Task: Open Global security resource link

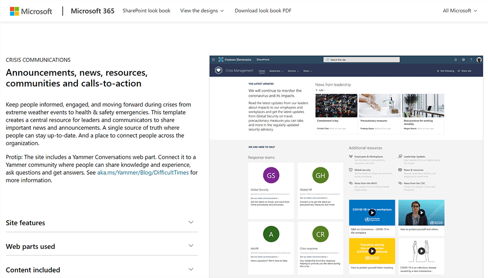Action: coord(362,170)
